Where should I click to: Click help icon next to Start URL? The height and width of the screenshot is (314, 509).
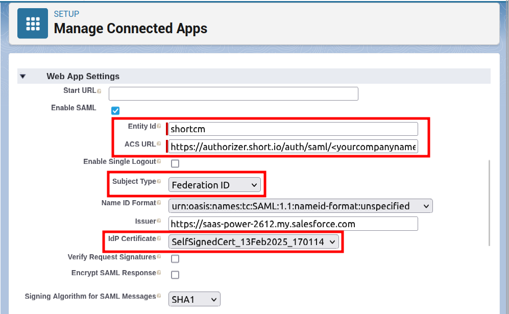pyautogui.click(x=99, y=91)
